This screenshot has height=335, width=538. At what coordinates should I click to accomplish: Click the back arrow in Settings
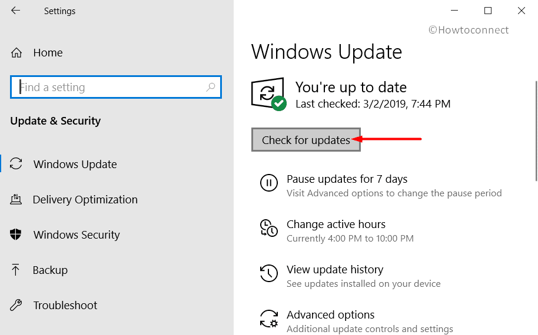click(15, 11)
